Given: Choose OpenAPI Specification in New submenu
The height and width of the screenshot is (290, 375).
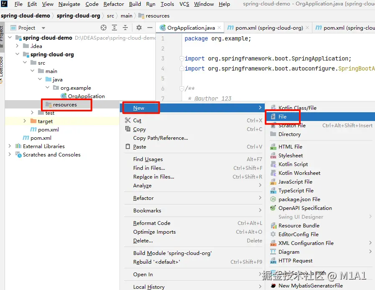Looking at the screenshot, I should pos(320,208).
